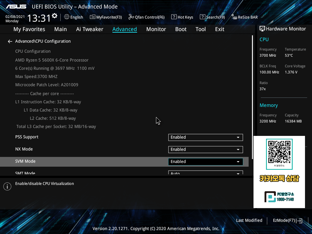Click the QR code image
The width and height of the screenshot is (312, 234).
pyautogui.click(x=279, y=152)
